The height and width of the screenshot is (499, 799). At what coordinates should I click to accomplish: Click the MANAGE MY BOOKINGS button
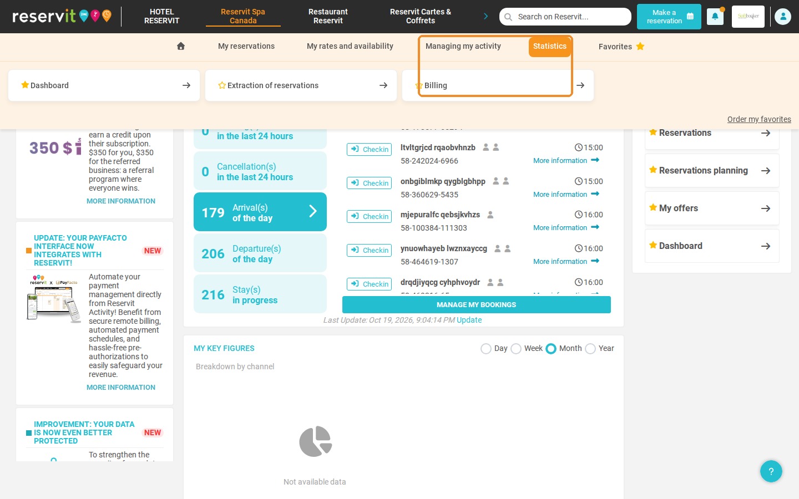pos(477,304)
